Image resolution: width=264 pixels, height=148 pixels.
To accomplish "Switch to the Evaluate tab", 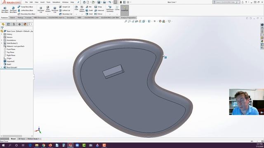I will [28, 18].
